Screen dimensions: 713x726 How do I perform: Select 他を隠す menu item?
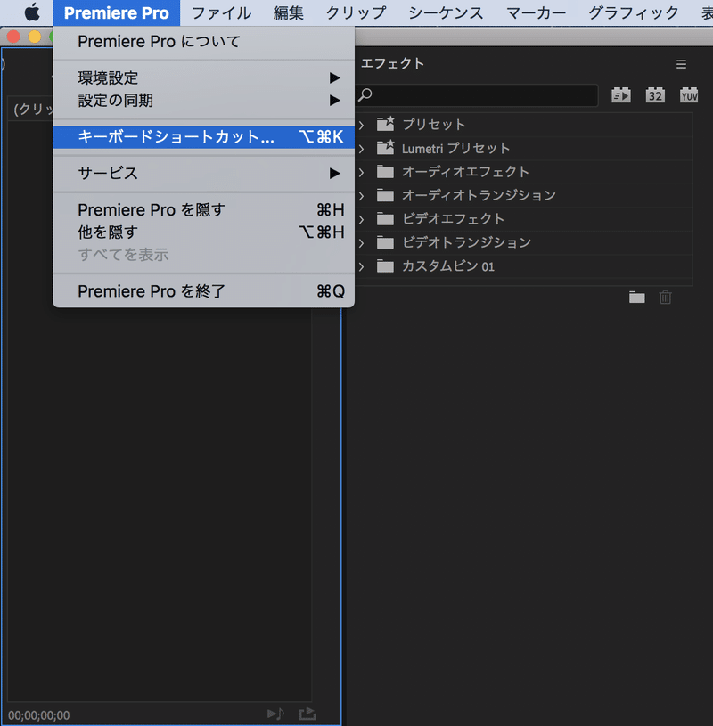tap(204, 232)
